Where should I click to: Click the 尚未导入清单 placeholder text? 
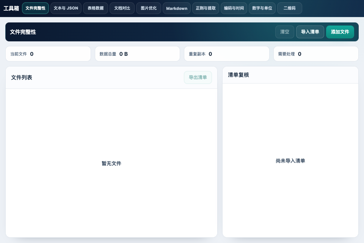[290, 161]
